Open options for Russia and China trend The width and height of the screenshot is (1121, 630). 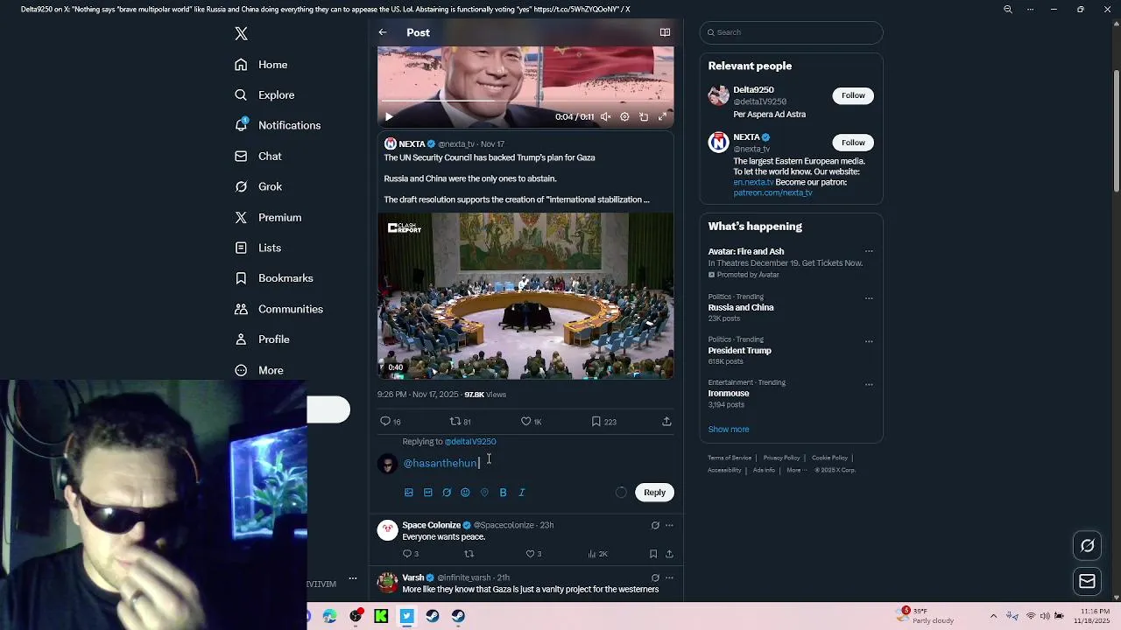pos(869,298)
